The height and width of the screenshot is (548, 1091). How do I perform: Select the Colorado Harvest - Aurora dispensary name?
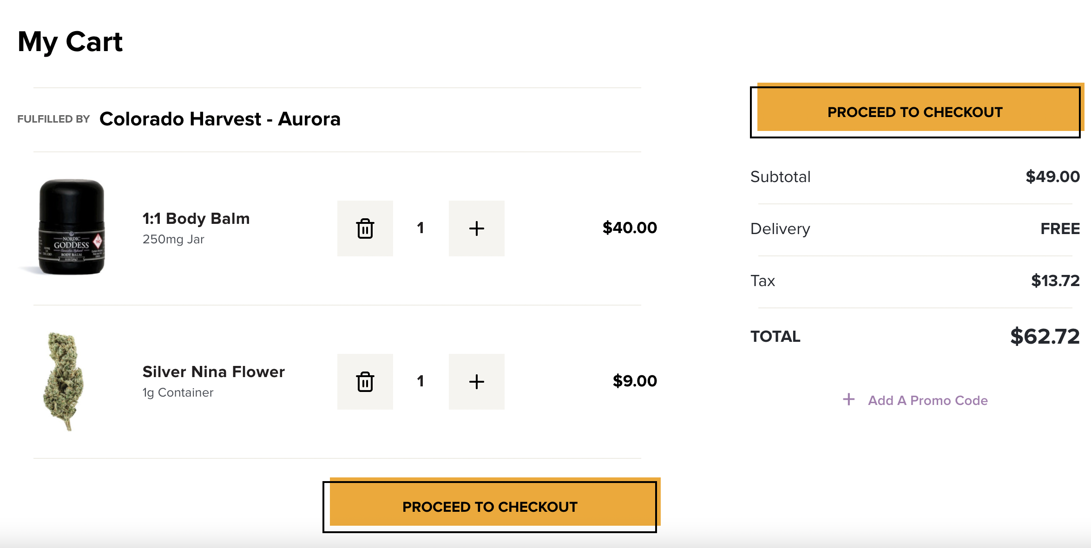[x=220, y=119]
